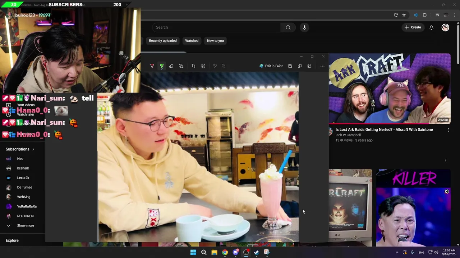Viewport: 460px width, 258px height.
Task: Select the Watched filter chip
Action: (192, 40)
